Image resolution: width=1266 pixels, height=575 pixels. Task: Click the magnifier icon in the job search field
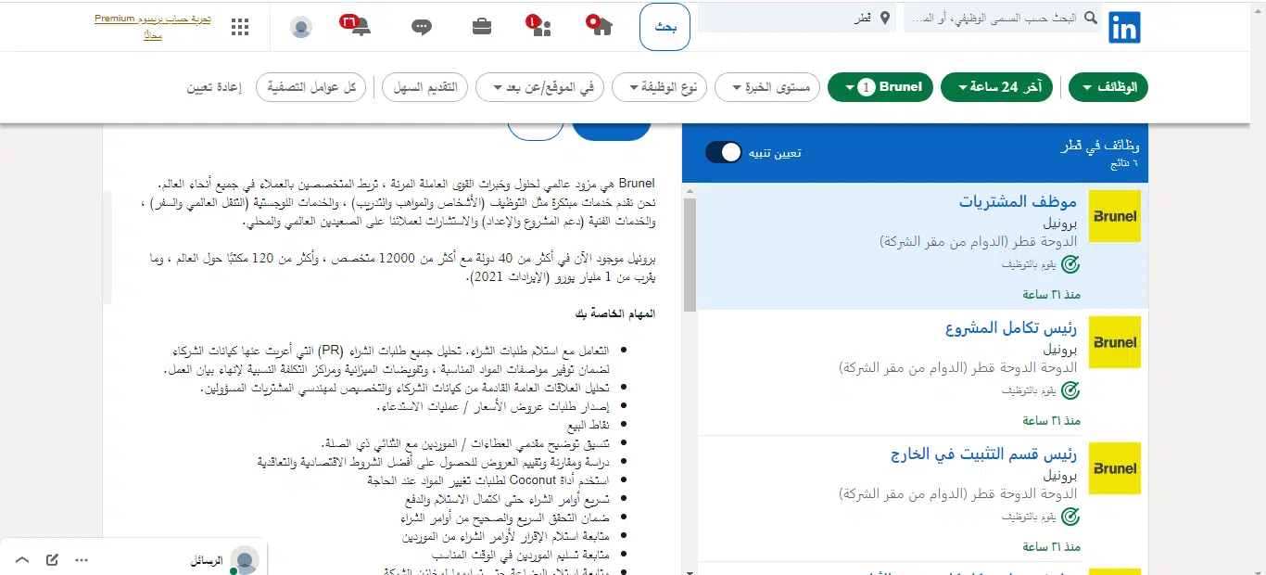(1091, 19)
